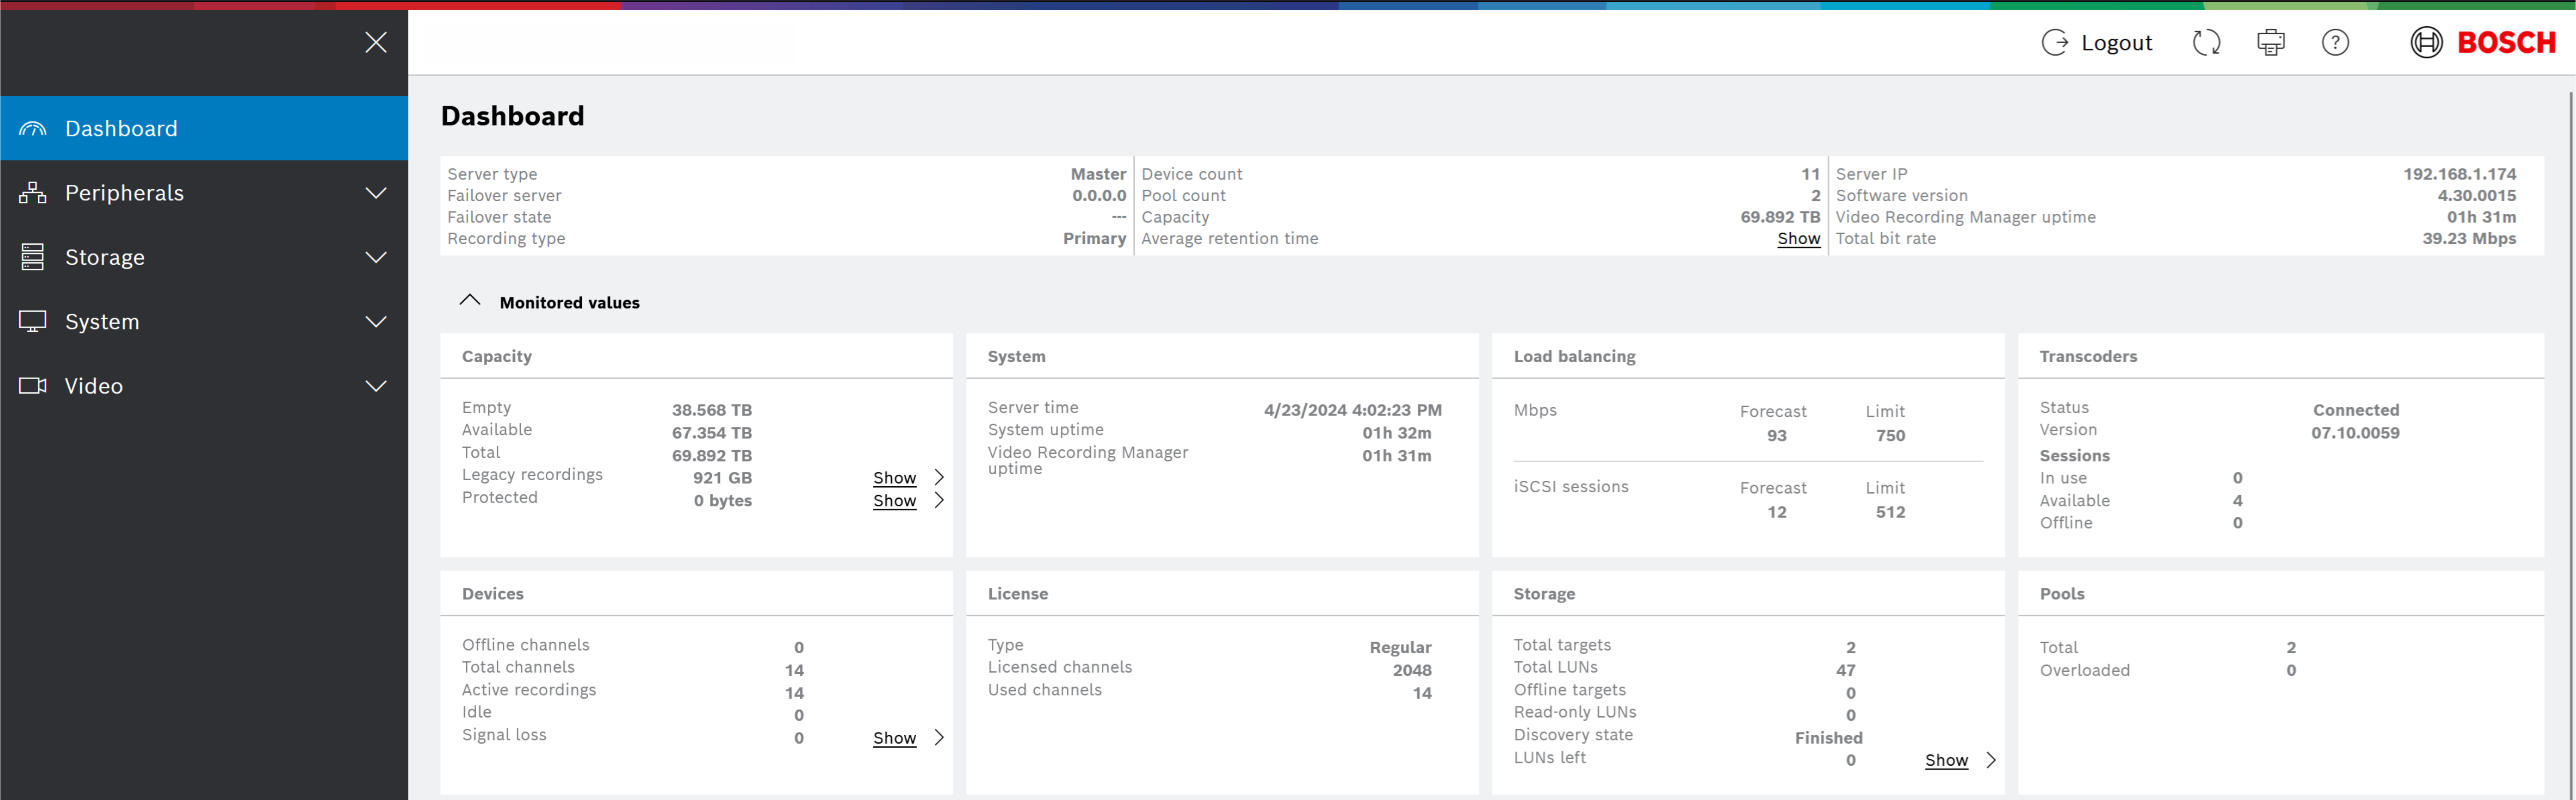Expand the System chevron

pyautogui.click(x=376, y=321)
